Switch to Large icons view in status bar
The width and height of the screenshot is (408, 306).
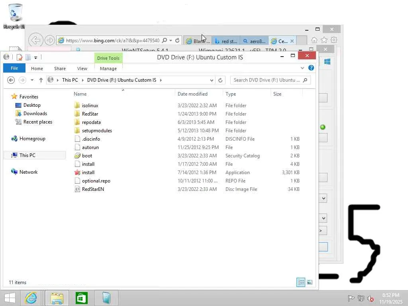tap(310, 282)
